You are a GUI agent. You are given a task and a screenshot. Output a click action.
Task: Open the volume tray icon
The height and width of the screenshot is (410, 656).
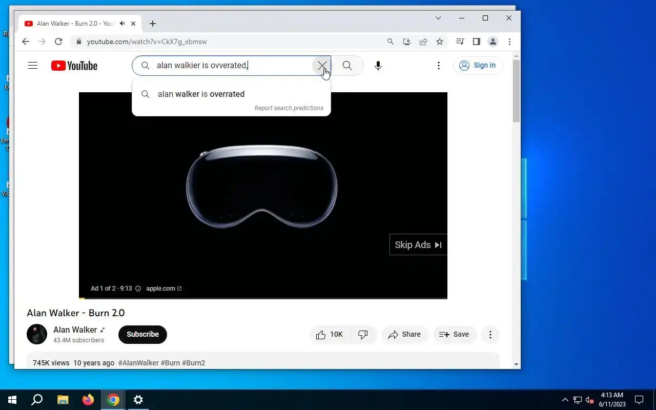click(589, 400)
